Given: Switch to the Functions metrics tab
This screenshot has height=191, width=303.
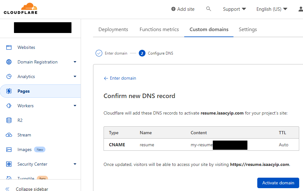Looking at the screenshot, I should pyautogui.click(x=159, y=30).
